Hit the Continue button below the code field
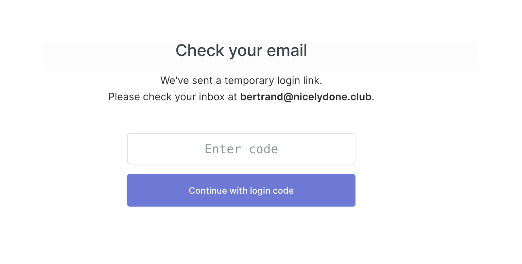The width and height of the screenshot is (522, 264). tap(241, 190)
